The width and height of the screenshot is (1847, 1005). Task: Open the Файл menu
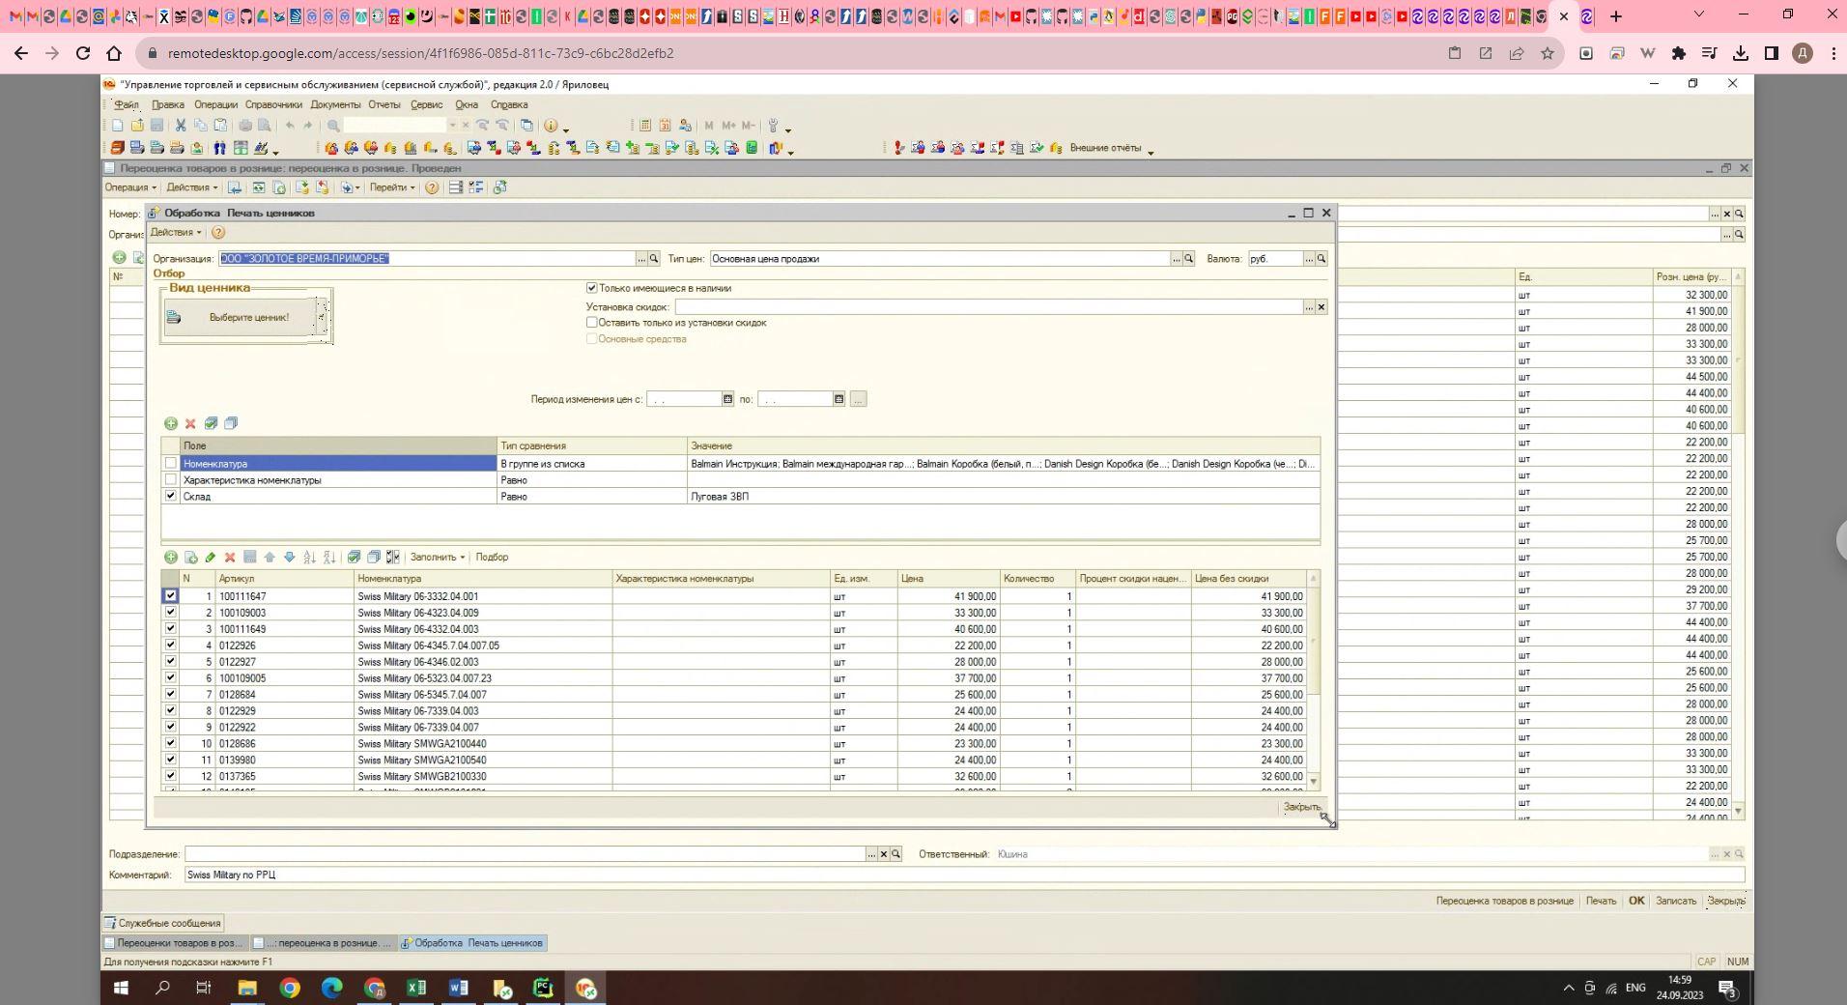[x=127, y=104]
